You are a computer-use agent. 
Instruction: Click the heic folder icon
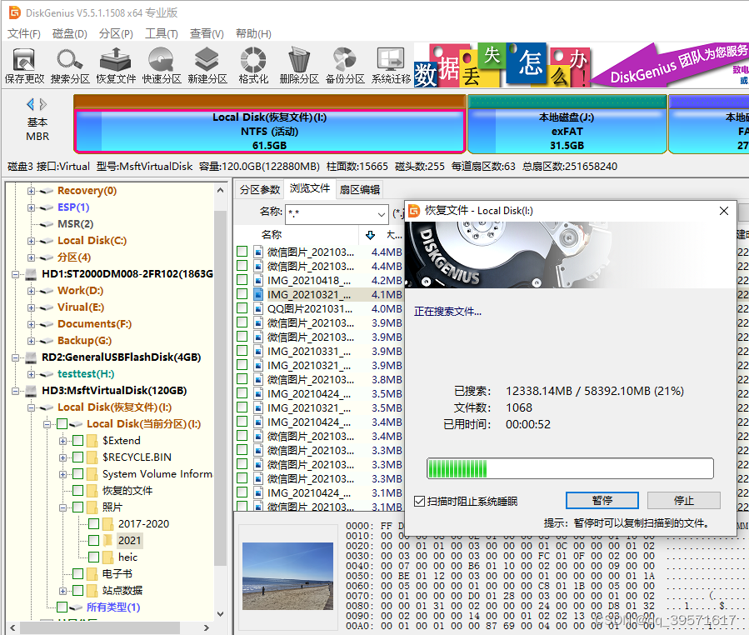108,557
